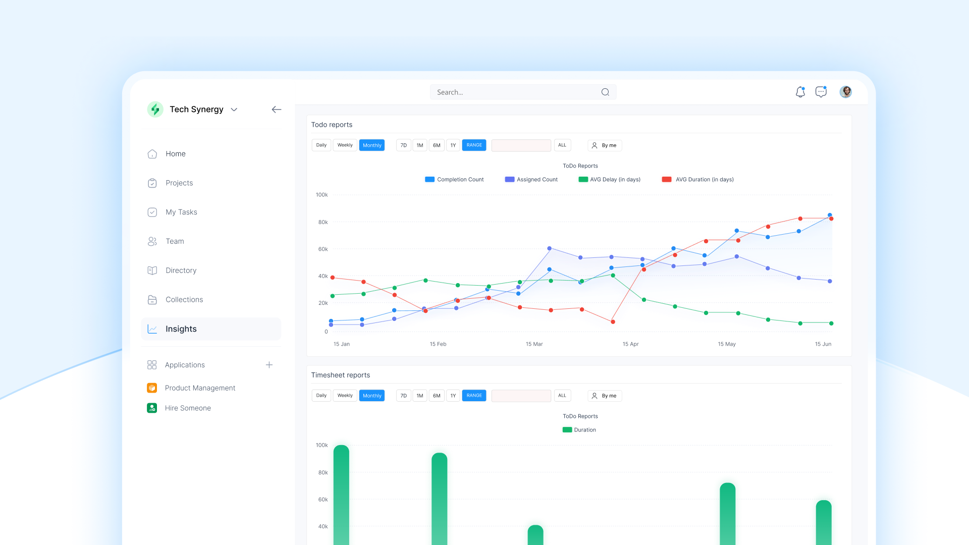Click the Product Management app icon

coord(152,388)
